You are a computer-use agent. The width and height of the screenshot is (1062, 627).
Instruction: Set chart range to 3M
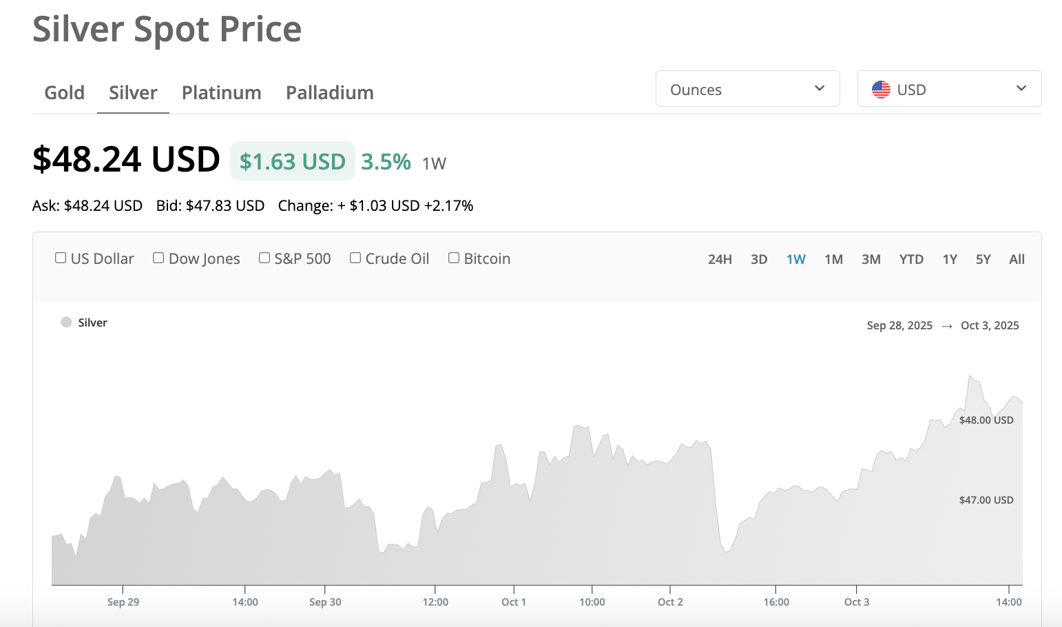871,259
